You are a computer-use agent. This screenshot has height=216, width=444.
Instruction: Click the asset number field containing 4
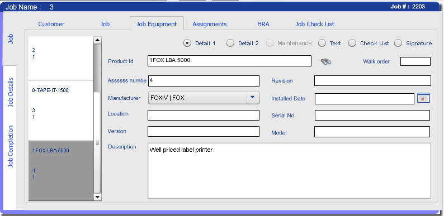[x=204, y=81]
